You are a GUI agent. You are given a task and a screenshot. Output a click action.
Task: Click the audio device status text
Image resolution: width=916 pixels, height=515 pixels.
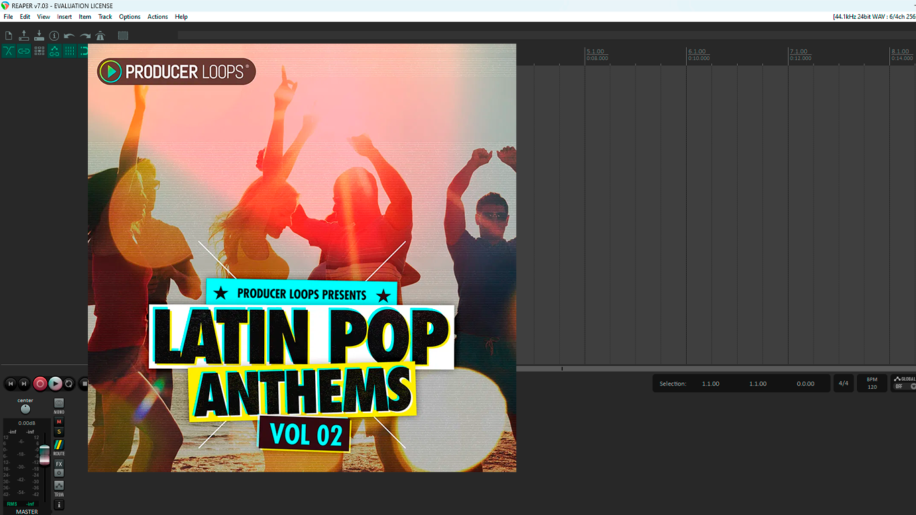[x=874, y=17]
